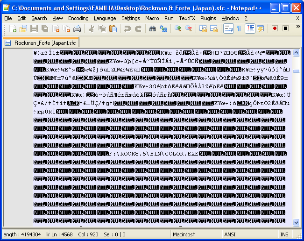Save the file with the floppy icon
304x241 pixels.
coord(34,28)
